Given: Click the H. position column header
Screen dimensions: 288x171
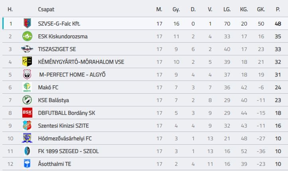Looking at the screenshot, I should tap(10, 9).
